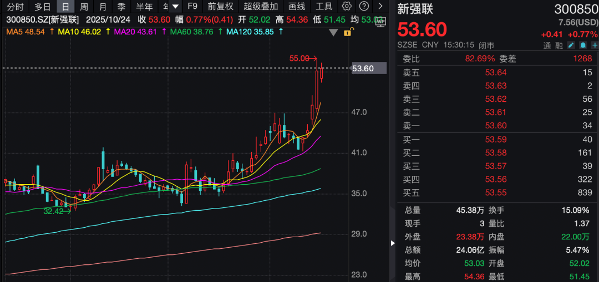The height and width of the screenshot is (282, 599).
Task: Add stock to watchlist with plus icon
Action: coord(595,45)
